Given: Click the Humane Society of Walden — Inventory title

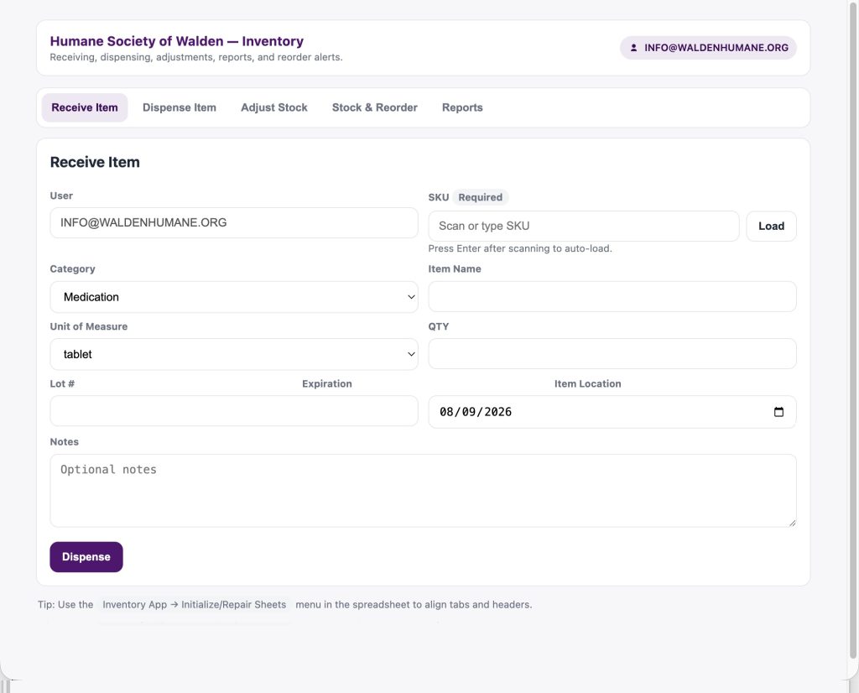Looking at the screenshot, I should point(176,41).
